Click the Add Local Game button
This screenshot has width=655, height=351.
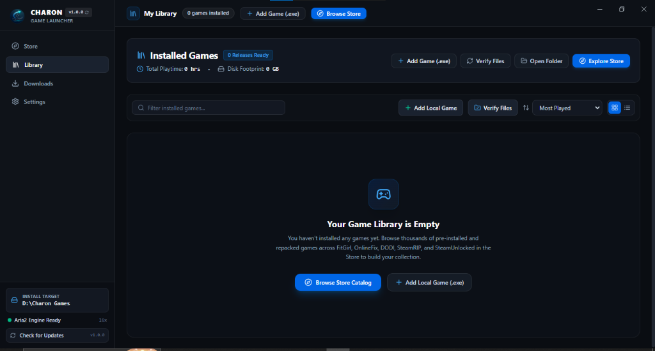click(x=430, y=108)
